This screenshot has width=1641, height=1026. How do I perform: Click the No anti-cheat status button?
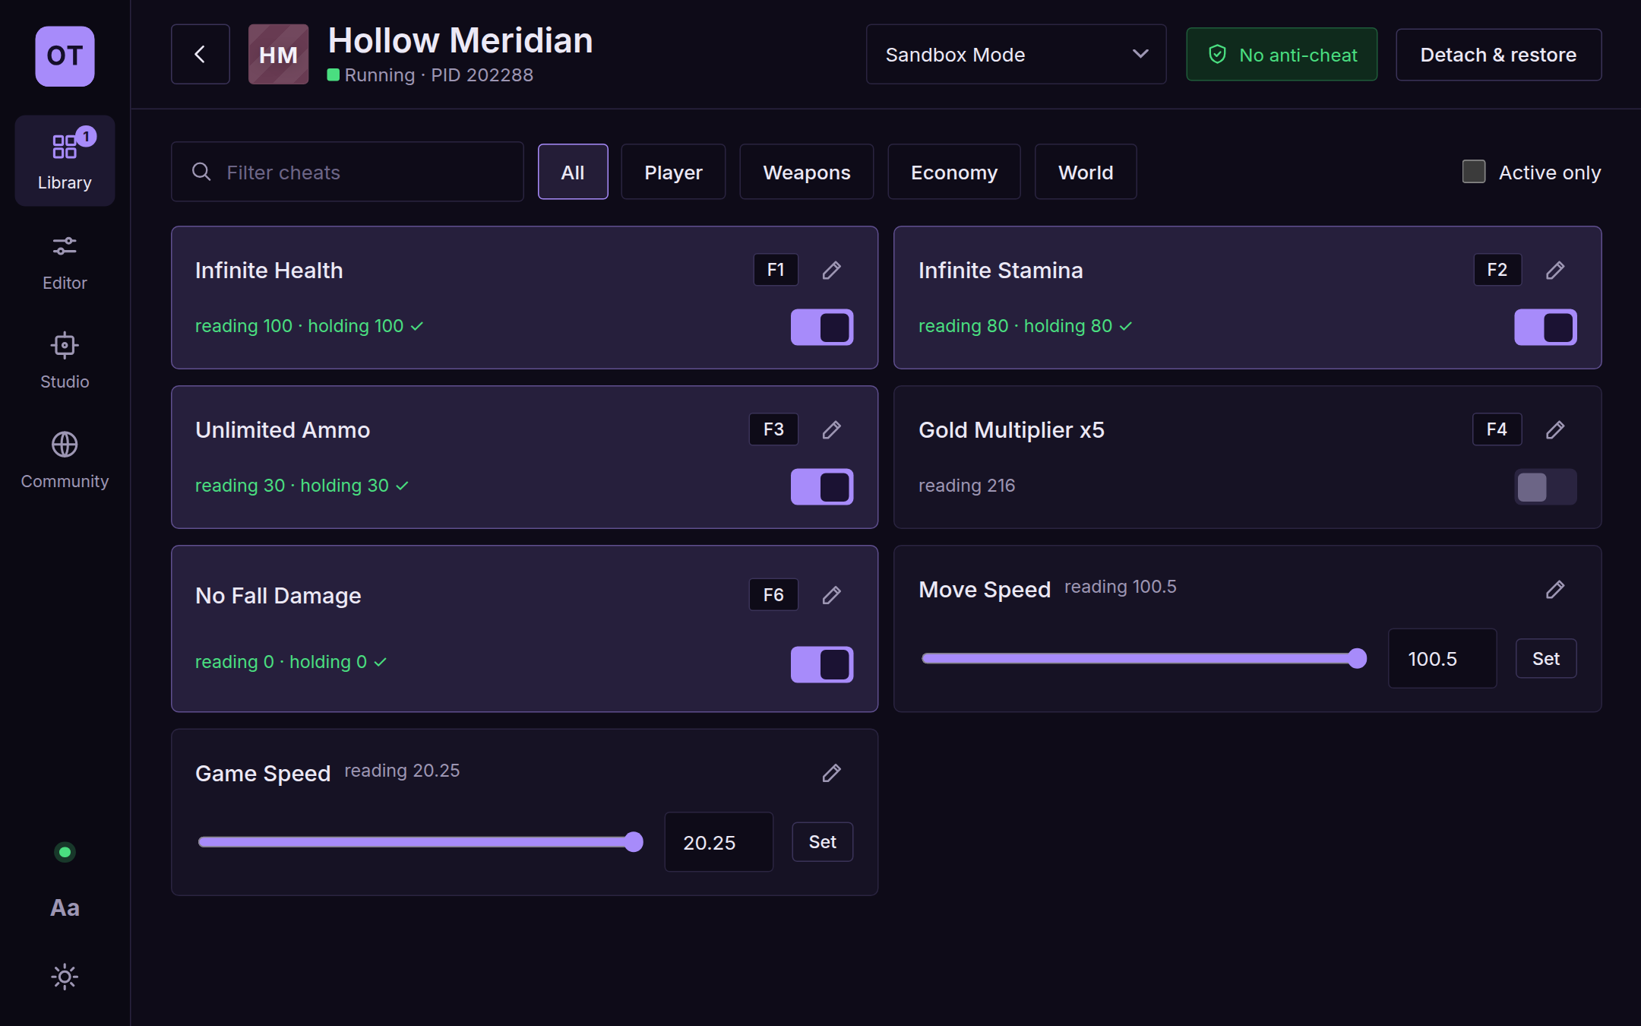pos(1282,54)
